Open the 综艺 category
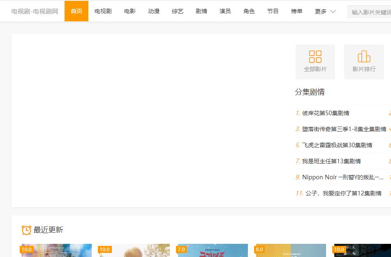 [178, 12]
